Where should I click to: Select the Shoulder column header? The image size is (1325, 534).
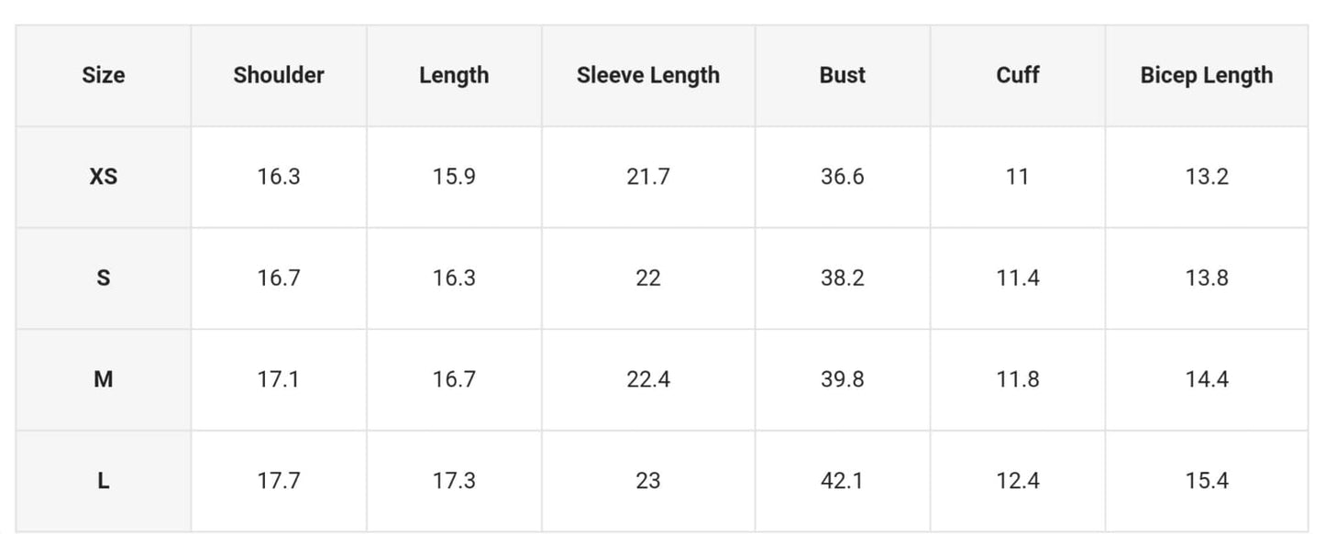coord(279,75)
